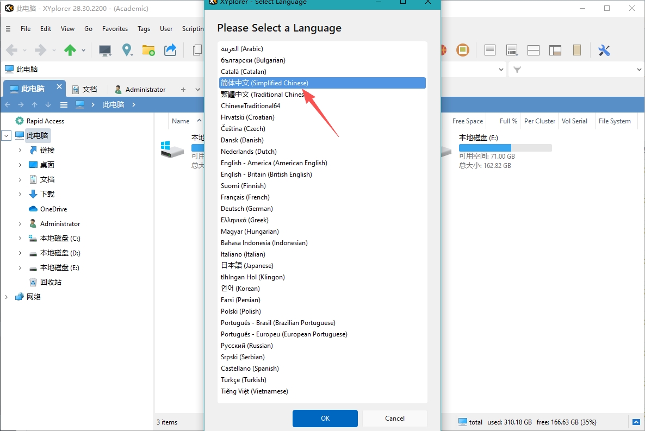Click the blue share arrow toolbar icon
The image size is (645, 431).
pyautogui.click(x=170, y=50)
